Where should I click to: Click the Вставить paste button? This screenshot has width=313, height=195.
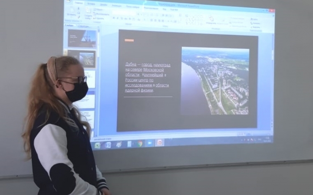[72, 12]
